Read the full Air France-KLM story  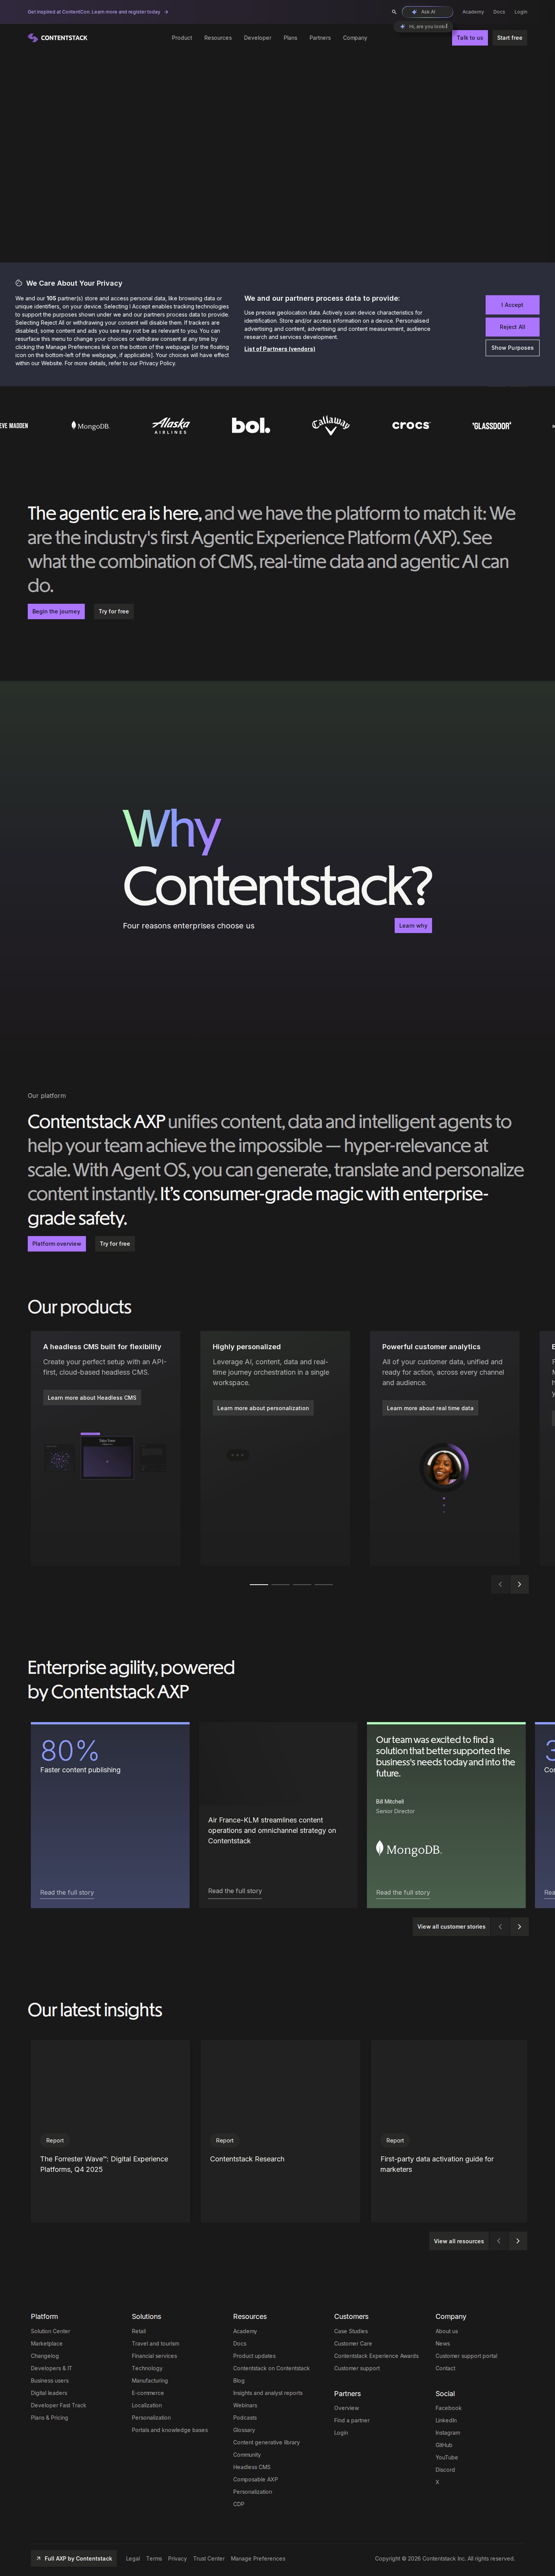point(235,1891)
